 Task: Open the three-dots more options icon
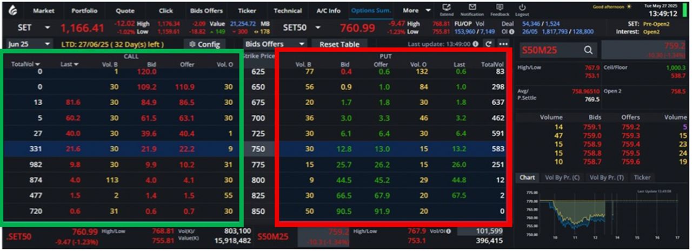[x=503, y=44]
